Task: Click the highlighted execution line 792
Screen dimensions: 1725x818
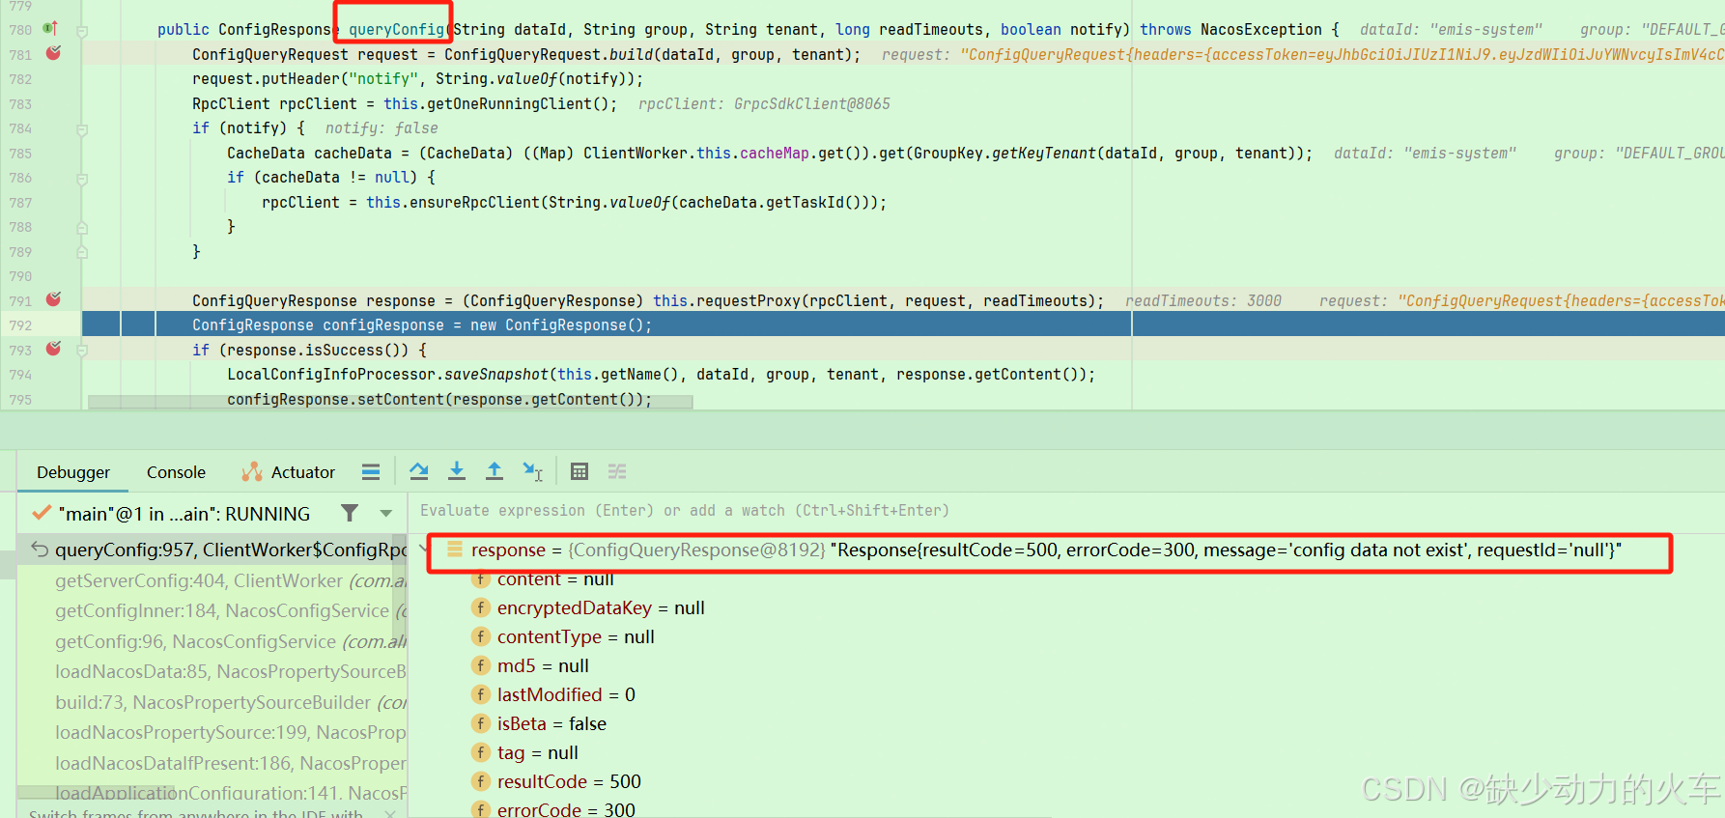Action: click(x=903, y=324)
